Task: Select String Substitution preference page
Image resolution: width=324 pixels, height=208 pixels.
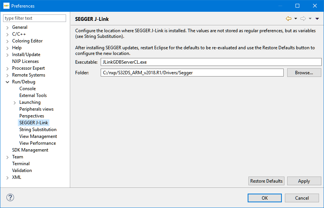Action: click(38, 130)
